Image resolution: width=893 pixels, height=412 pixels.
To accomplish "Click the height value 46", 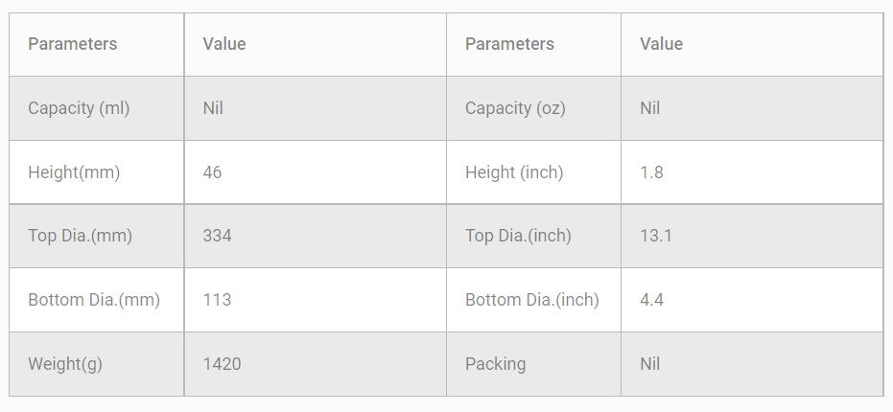I will (x=212, y=172).
